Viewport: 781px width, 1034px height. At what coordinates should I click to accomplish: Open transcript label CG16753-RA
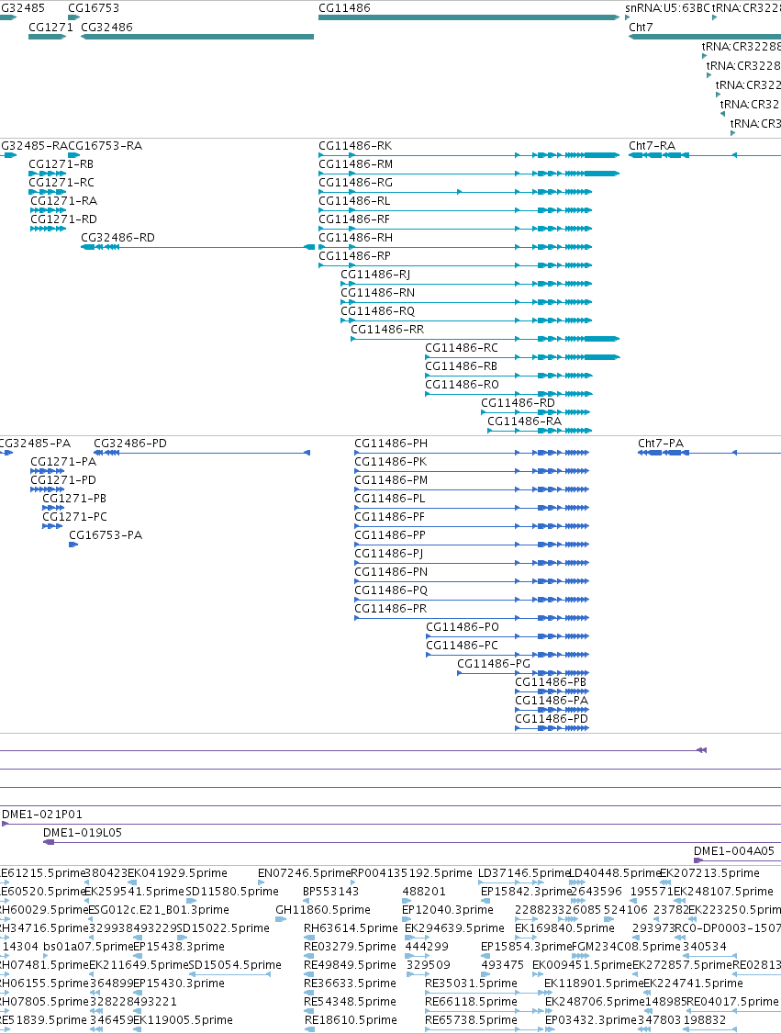pos(106,146)
